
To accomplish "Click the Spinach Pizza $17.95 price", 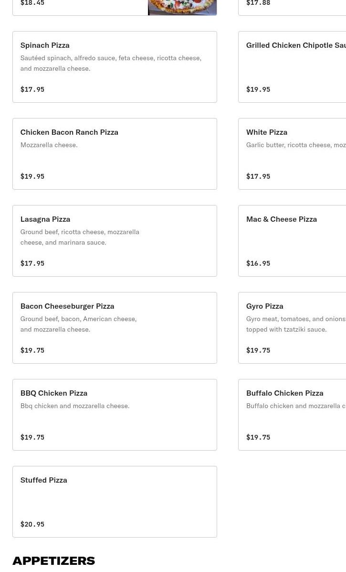I will 32,89.
